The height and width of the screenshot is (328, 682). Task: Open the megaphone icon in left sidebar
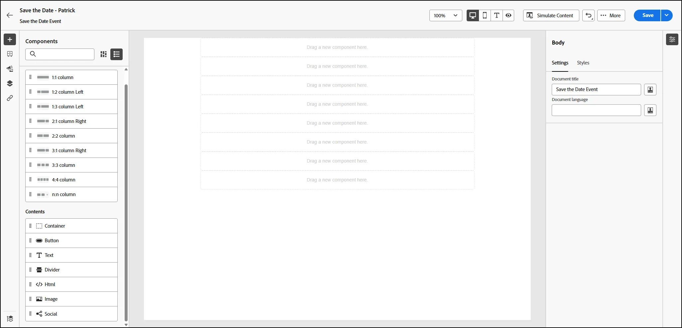coord(10,68)
